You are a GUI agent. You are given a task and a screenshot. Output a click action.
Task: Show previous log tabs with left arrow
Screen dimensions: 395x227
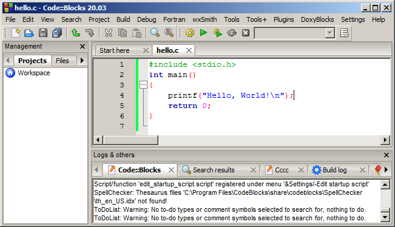96,170
